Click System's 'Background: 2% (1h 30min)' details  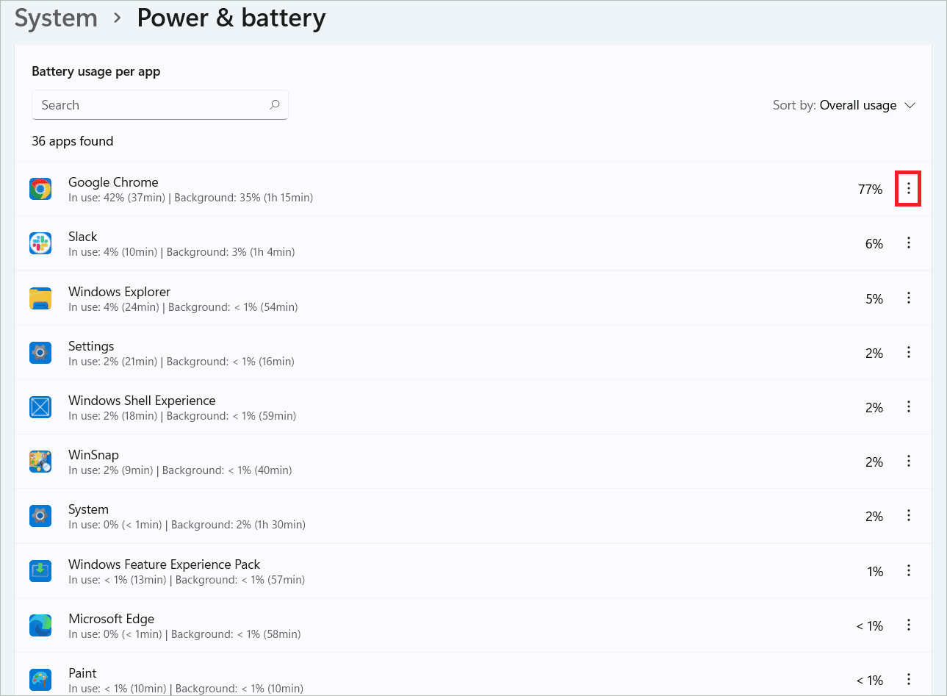(x=238, y=525)
